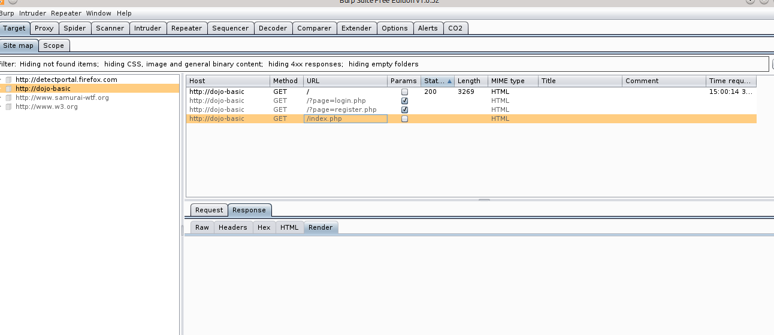The width and height of the screenshot is (774, 335).
Task: Click the site map filter bar
Action: 383,64
